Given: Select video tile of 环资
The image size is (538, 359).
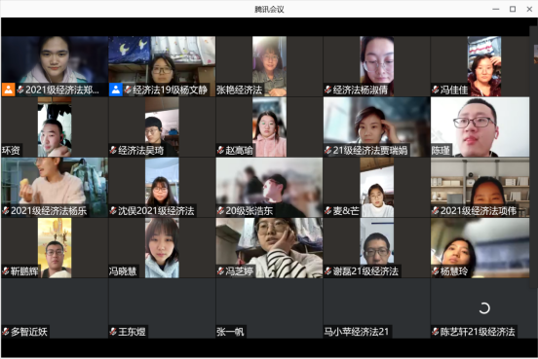Looking at the screenshot, I should coord(55,126).
